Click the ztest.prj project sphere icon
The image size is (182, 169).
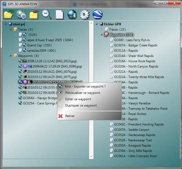pyautogui.click(x=10, y=24)
